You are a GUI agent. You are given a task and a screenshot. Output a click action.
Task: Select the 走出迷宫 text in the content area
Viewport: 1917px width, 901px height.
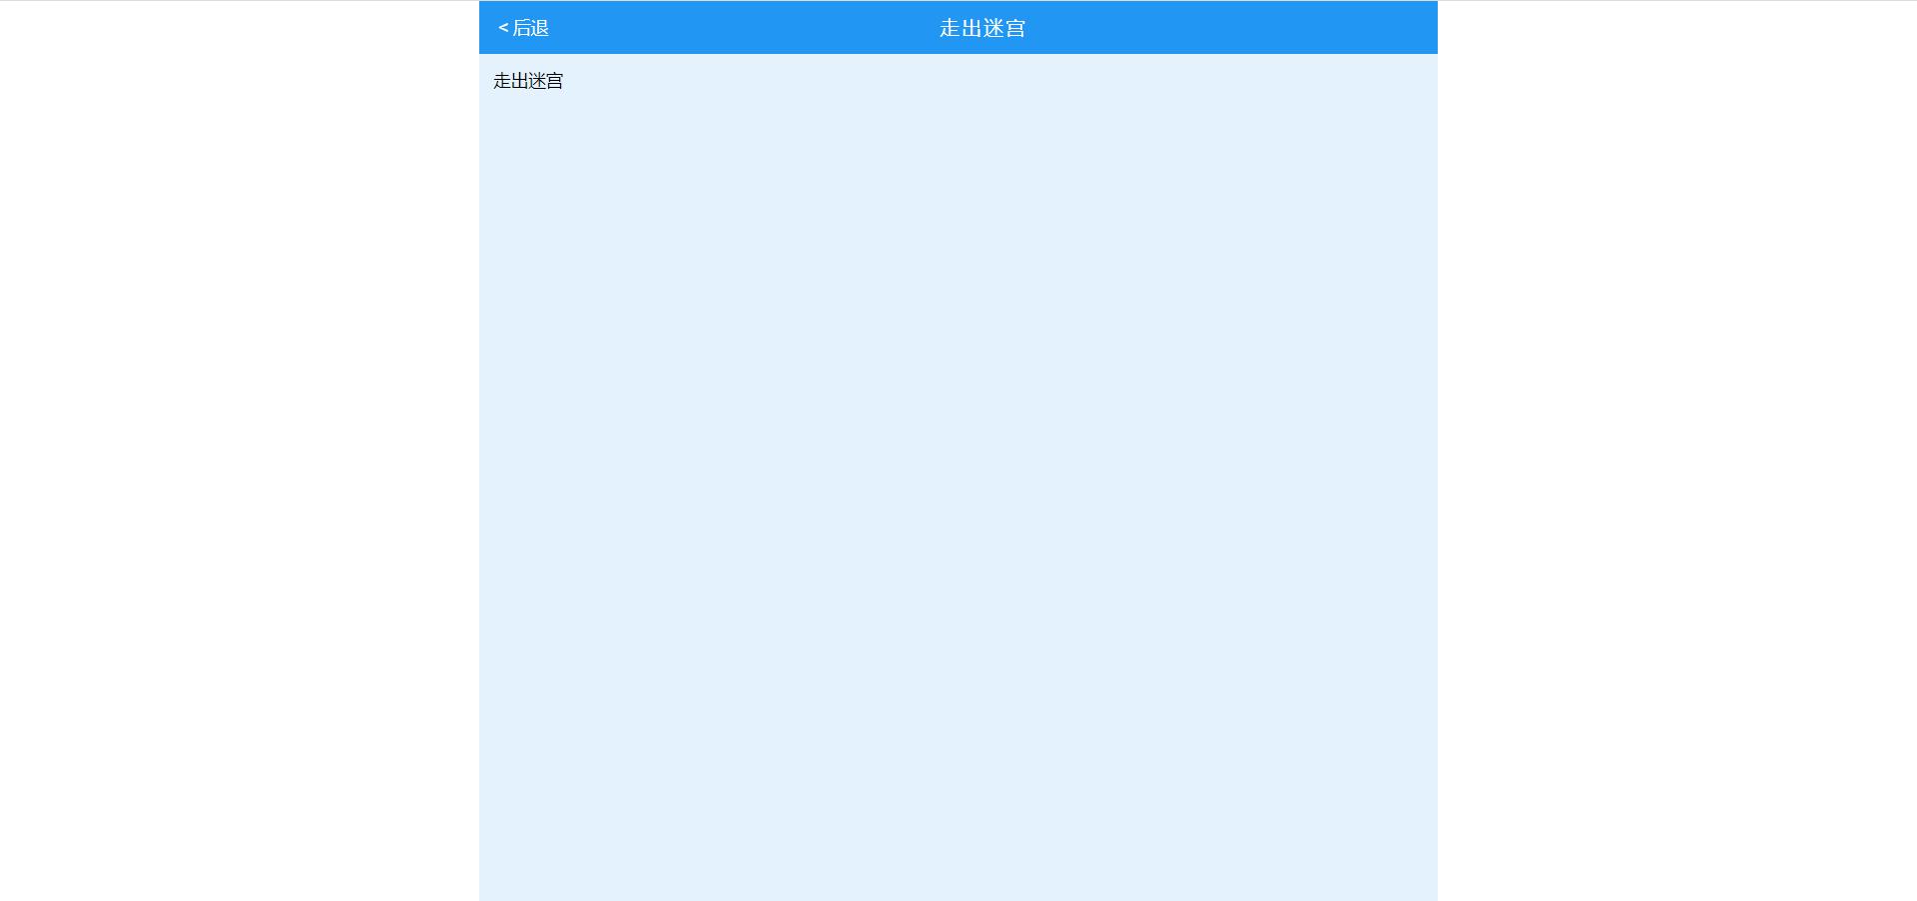[528, 81]
